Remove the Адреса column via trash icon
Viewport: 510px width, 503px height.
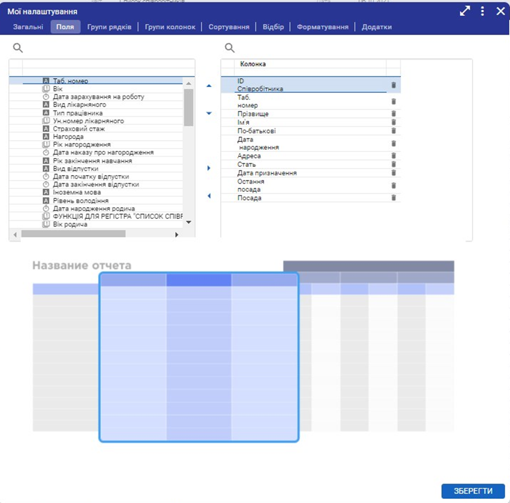click(393, 156)
